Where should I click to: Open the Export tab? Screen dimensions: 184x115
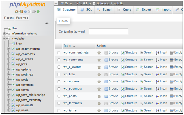pos(143,10)
